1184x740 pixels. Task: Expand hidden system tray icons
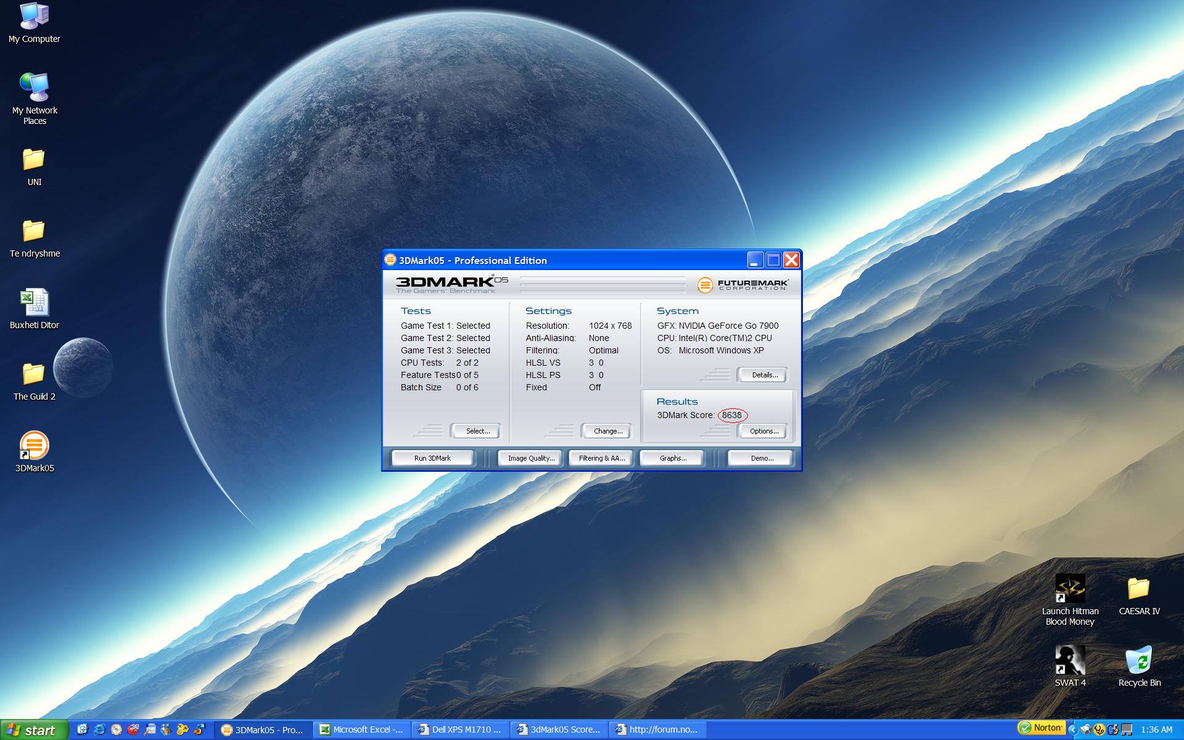tap(1073, 730)
